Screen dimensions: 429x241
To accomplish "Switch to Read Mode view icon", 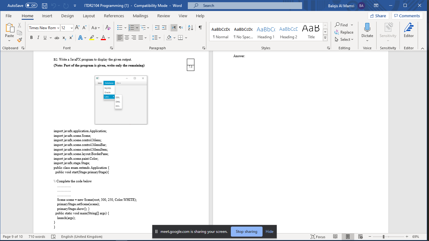I will point(335,237).
